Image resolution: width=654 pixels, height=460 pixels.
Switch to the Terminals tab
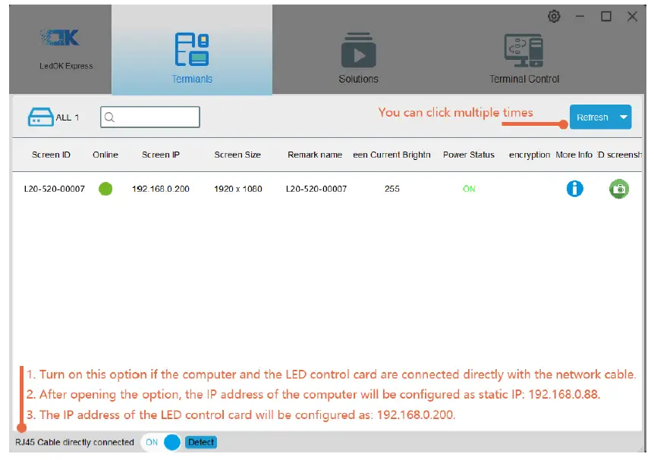coord(192,50)
